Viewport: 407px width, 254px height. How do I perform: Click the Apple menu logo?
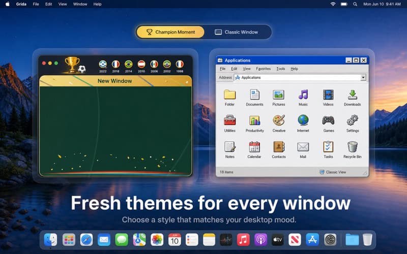(x=7, y=4)
